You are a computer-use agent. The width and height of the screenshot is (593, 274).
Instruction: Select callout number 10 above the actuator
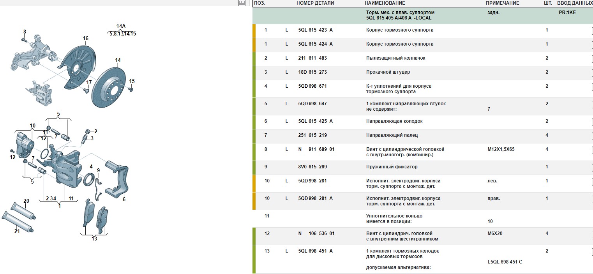(x=32, y=126)
